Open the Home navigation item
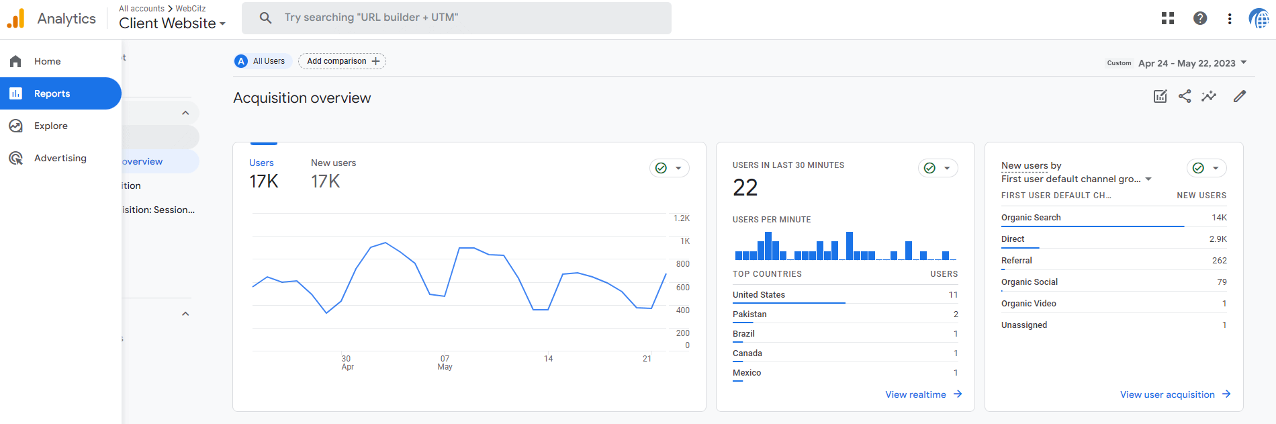Image resolution: width=1276 pixels, height=424 pixels. click(60, 61)
